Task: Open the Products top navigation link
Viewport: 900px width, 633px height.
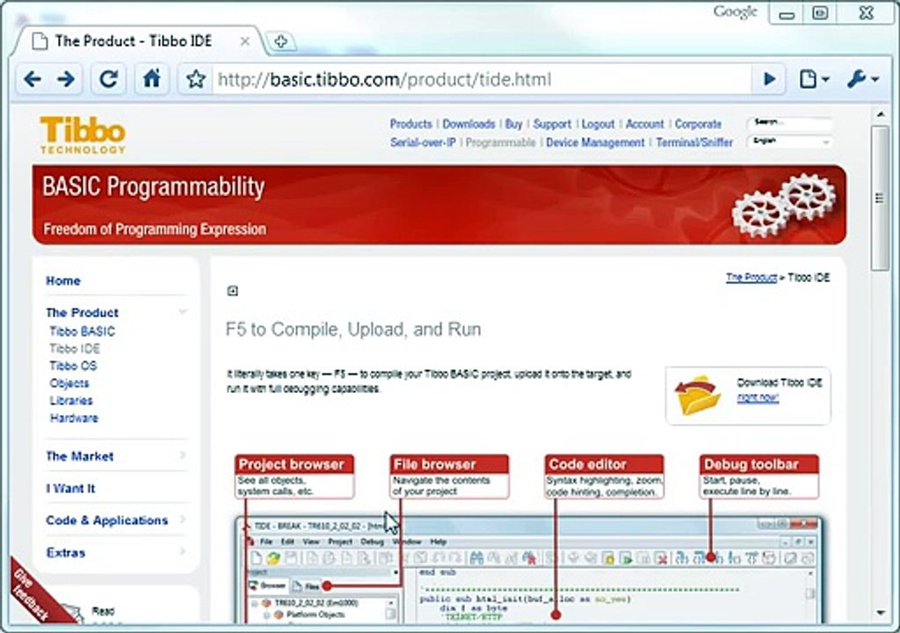Action: 411,124
